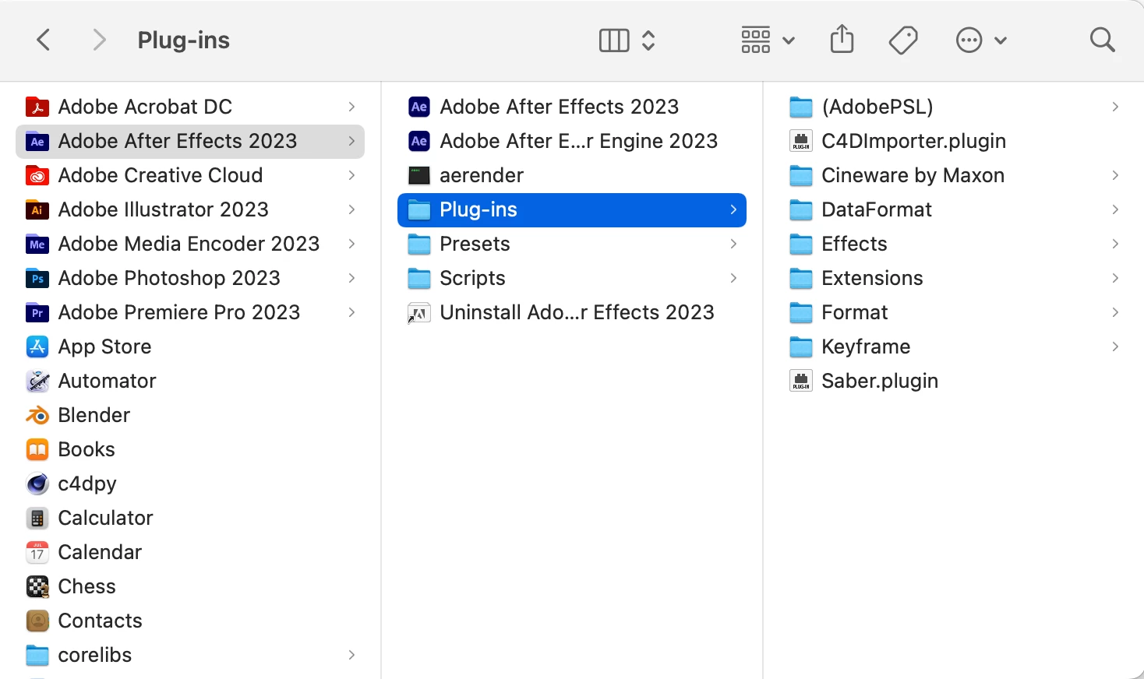
Task: Select the Plug-ins folder row
Action: [x=572, y=209]
